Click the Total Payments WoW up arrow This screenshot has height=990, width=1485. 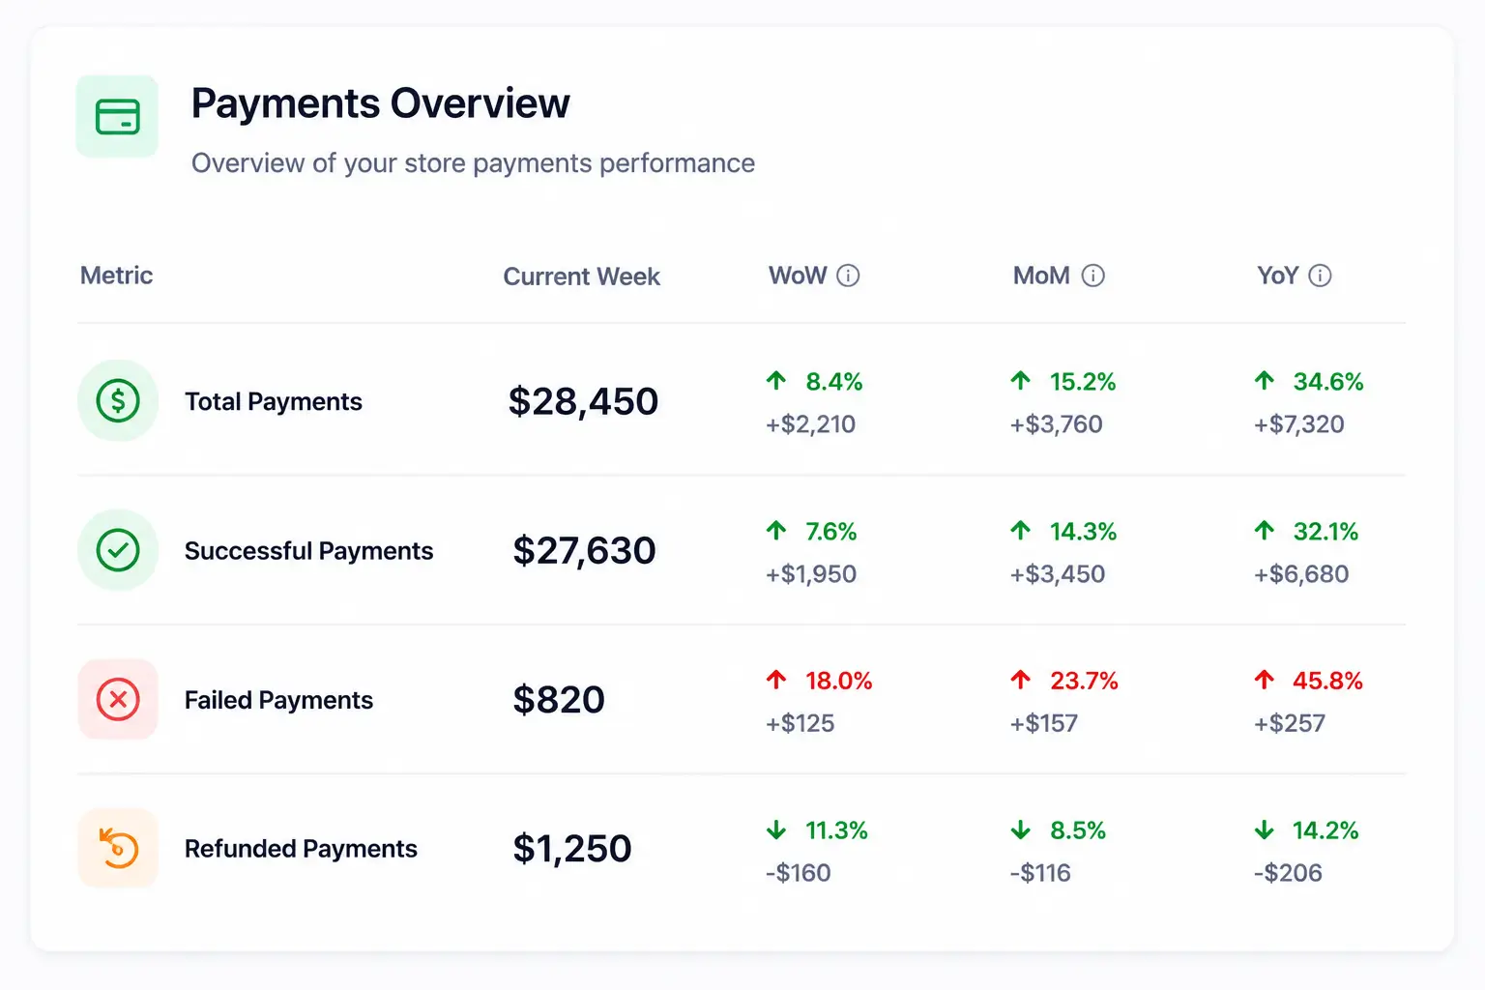776,381
